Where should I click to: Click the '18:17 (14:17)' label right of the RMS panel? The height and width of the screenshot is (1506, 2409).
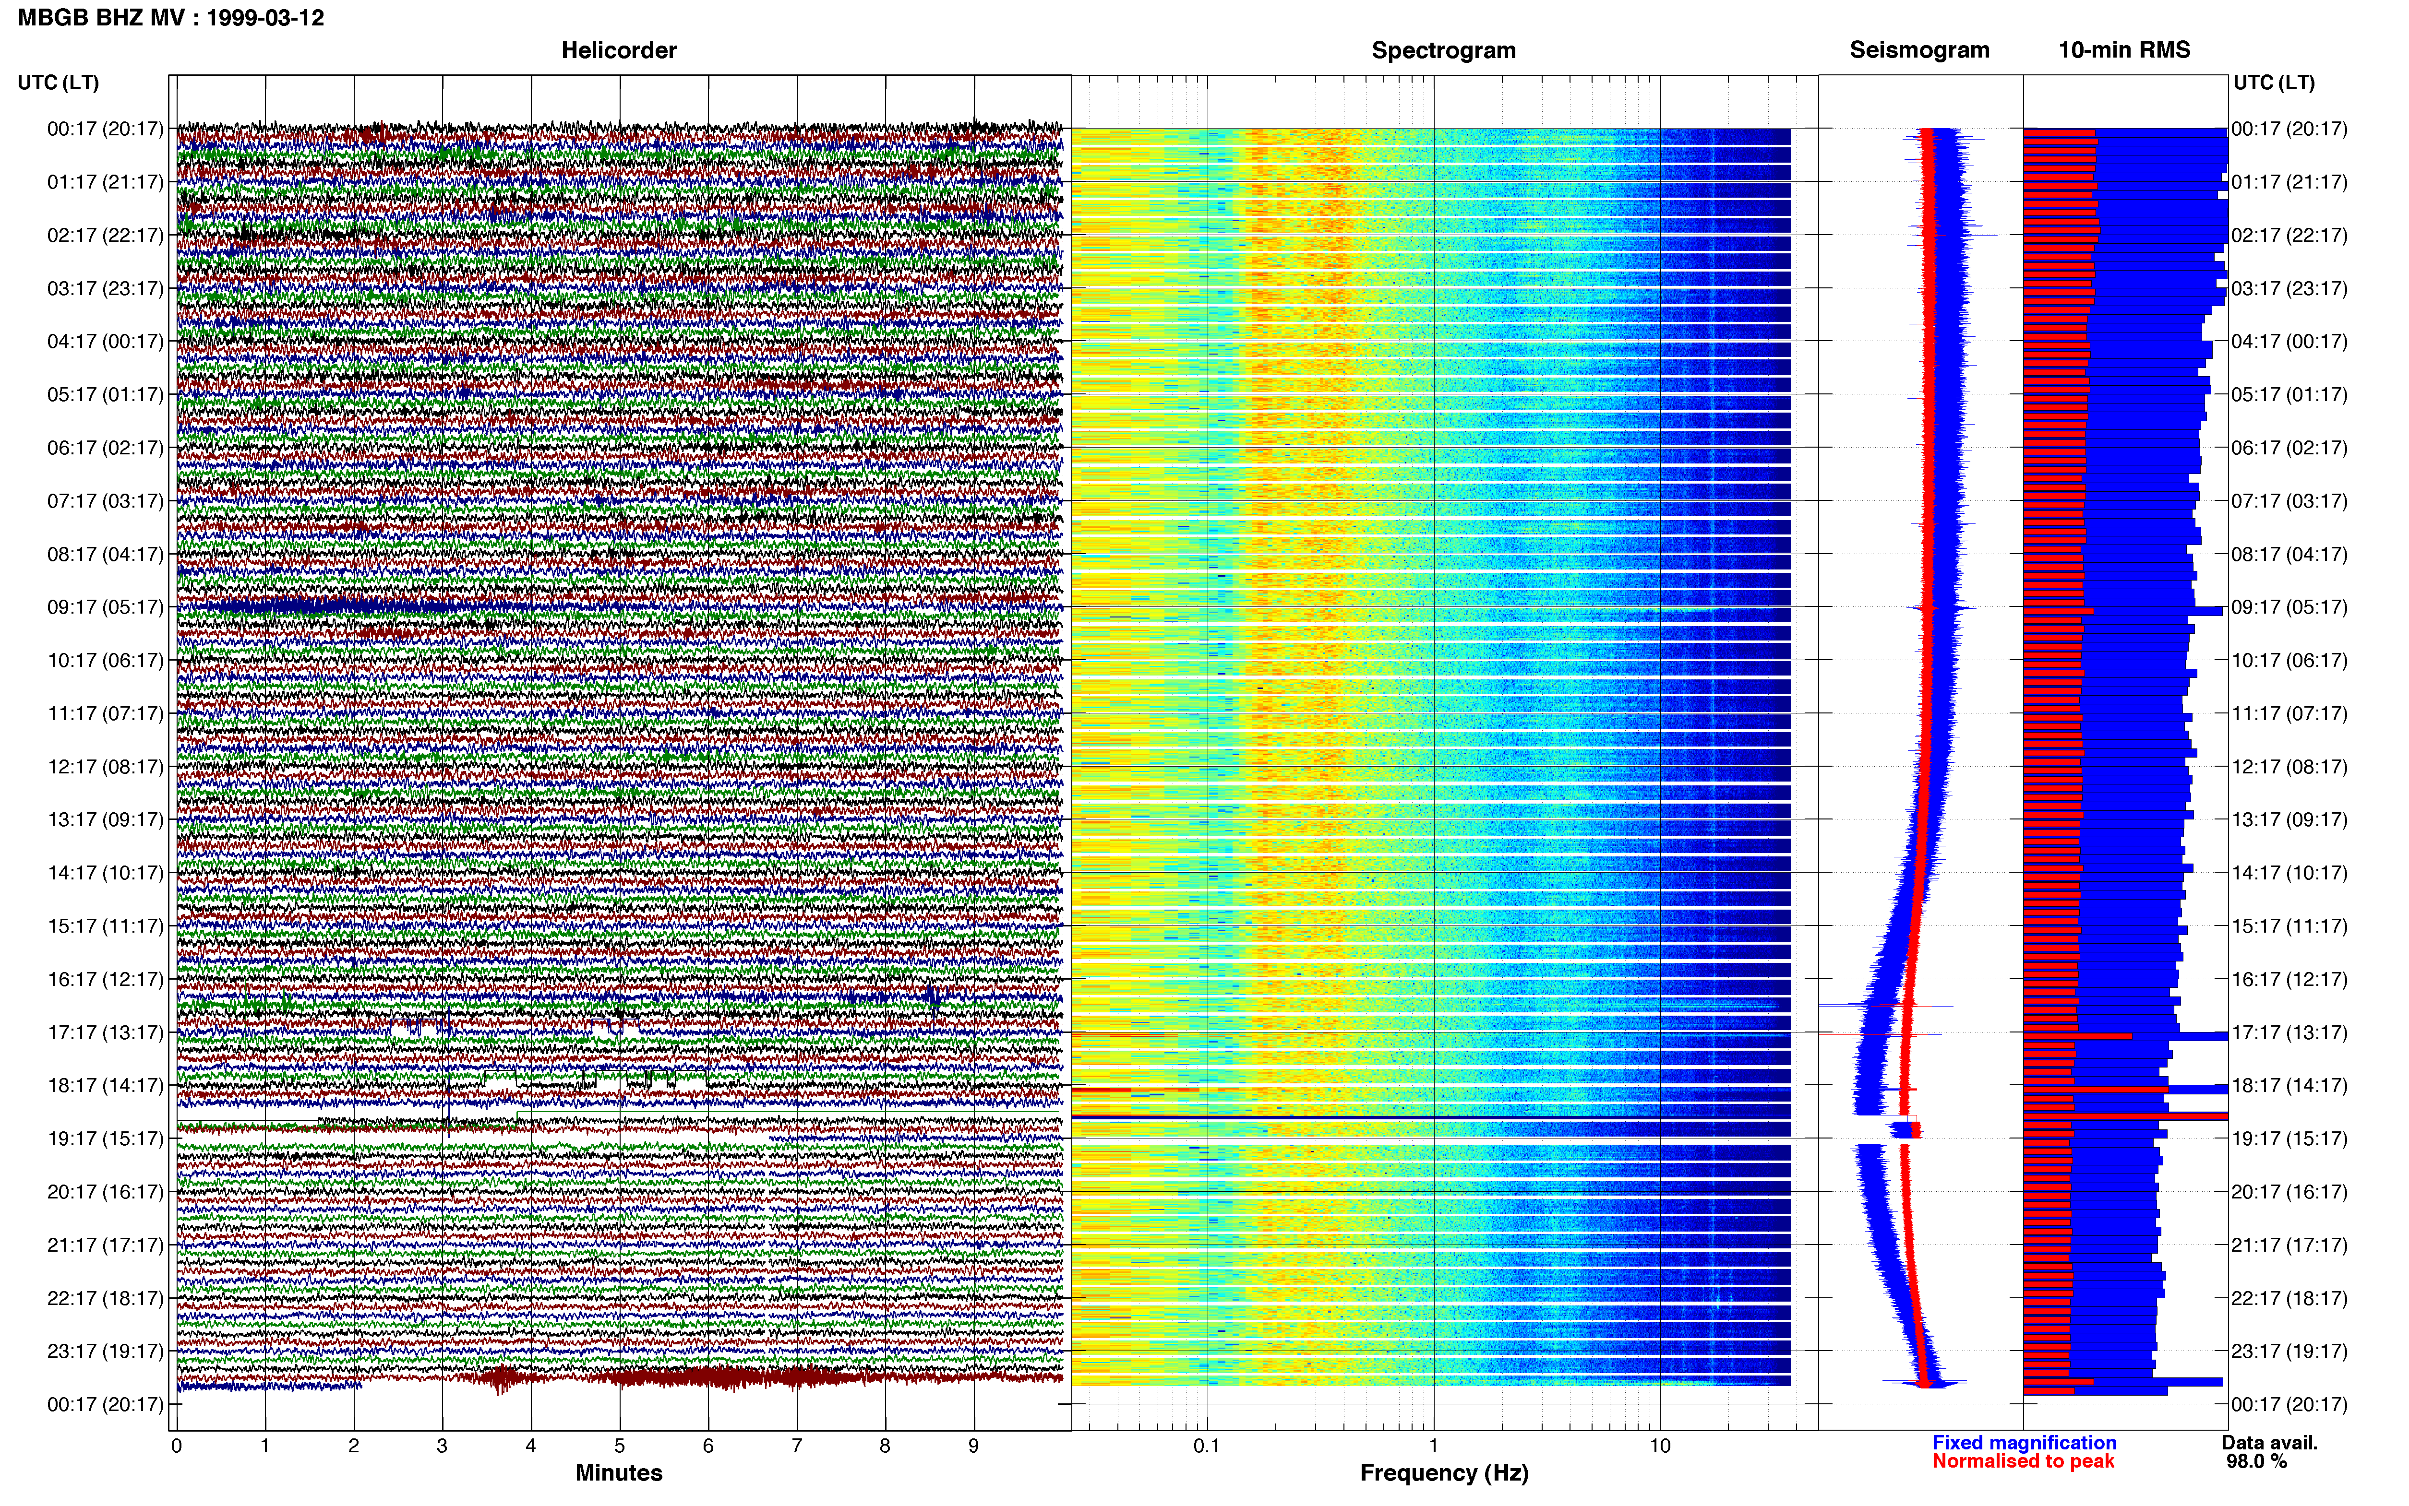pos(2289,1086)
